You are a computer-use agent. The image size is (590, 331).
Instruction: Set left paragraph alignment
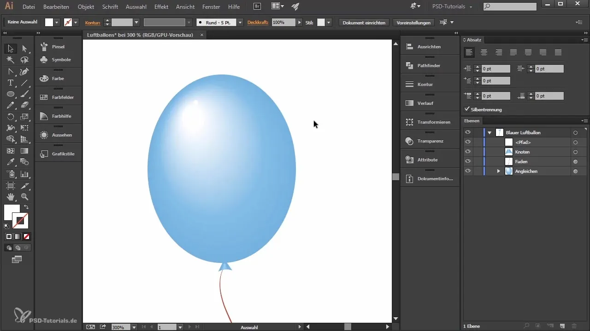click(469, 52)
